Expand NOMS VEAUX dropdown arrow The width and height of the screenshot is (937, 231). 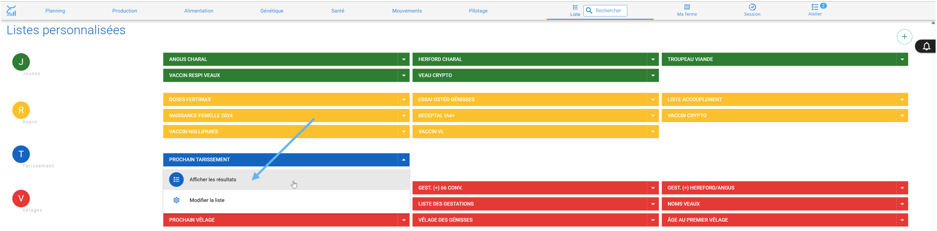tap(902, 204)
